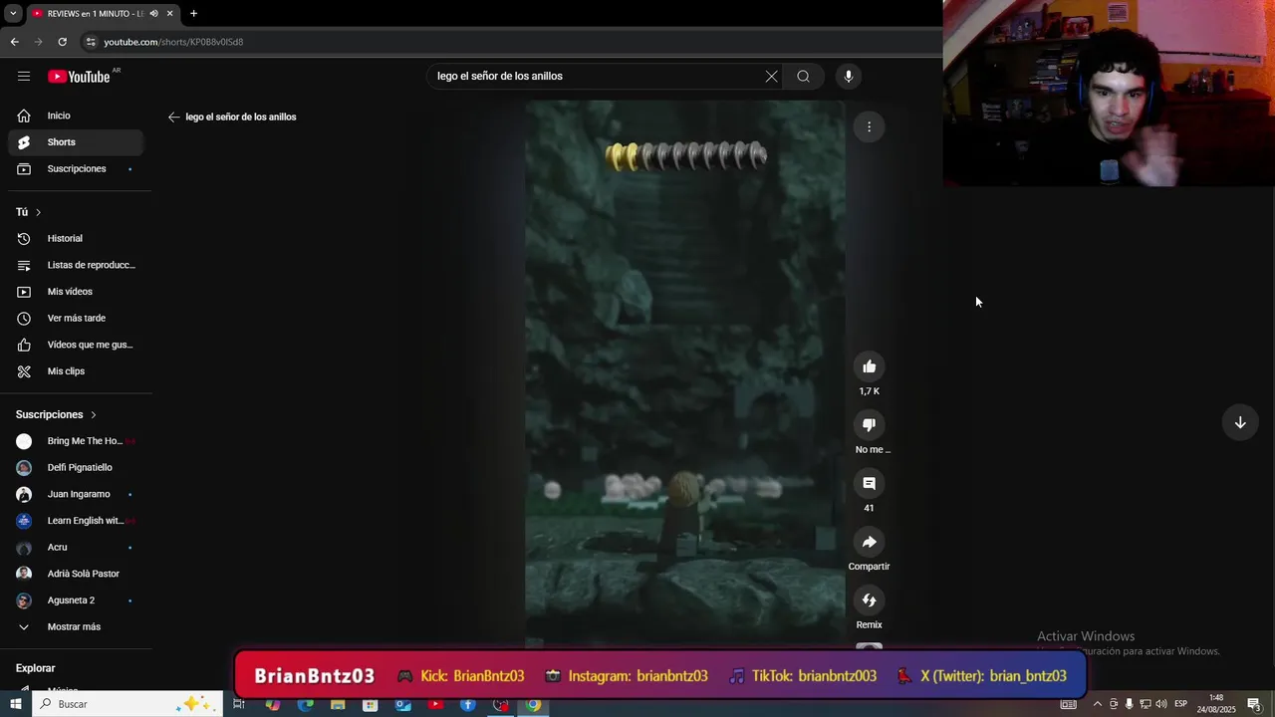This screenshot has width=1275, height=717.
Task: Clear the search text with the X
Action: click(771, 77)
